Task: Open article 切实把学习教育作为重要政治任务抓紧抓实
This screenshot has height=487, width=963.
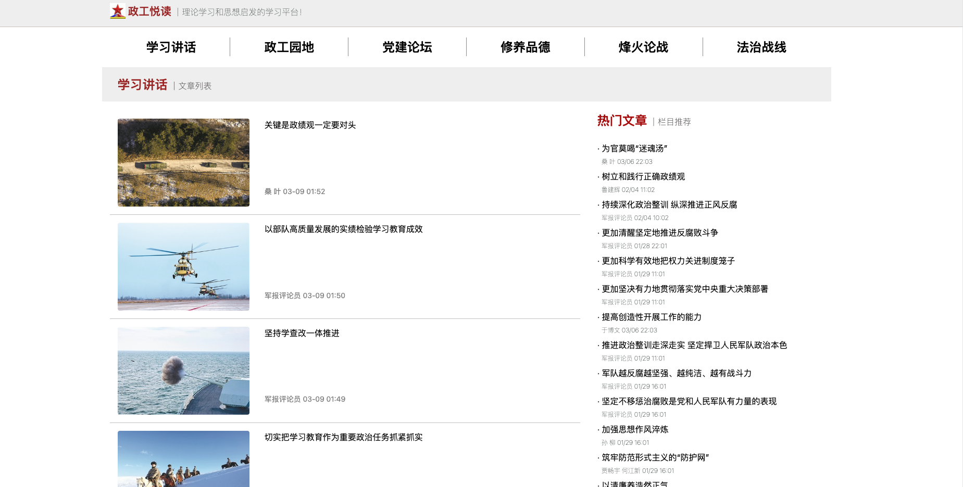Action: [343, 438]
